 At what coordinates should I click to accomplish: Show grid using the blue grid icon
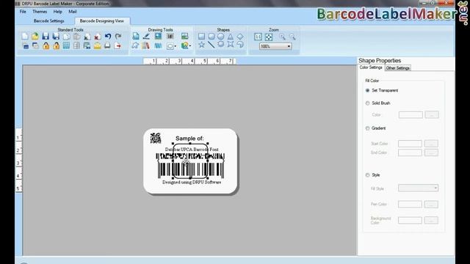pos(66,45)
